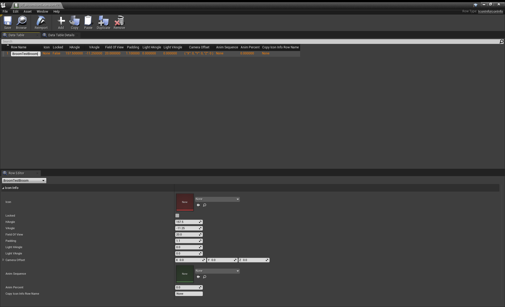Expand the Camera Offset property
Screen dimensions: 505x307
click(3, 260)
